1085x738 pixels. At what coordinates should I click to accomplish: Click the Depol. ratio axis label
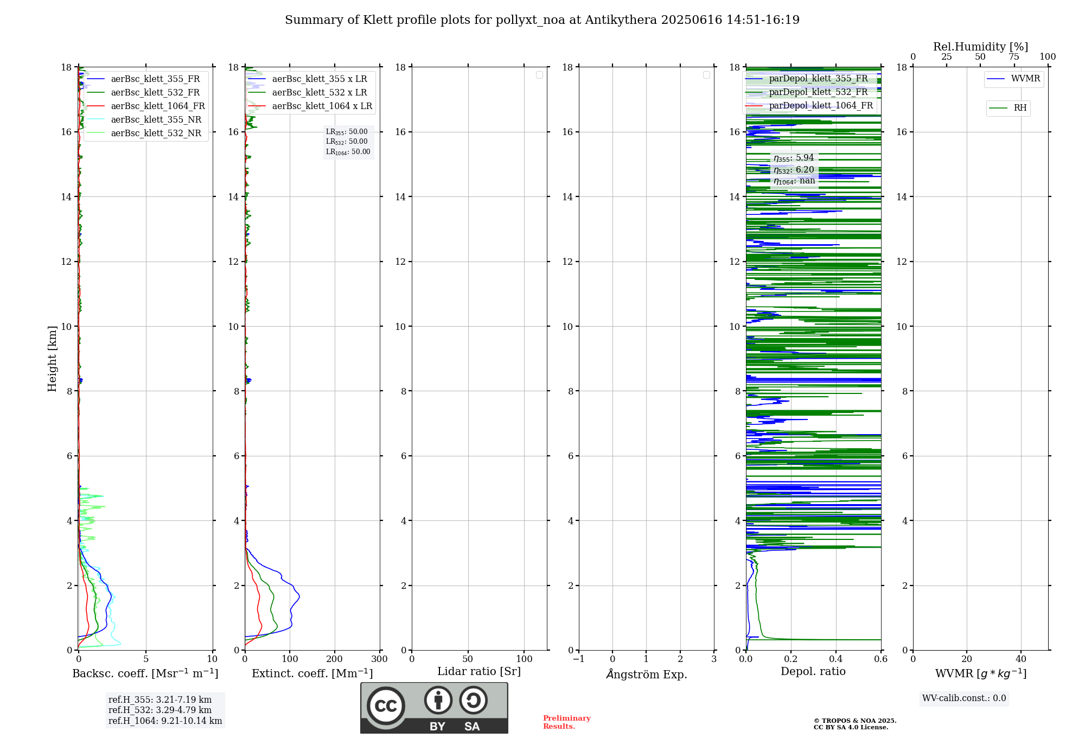coord(813,672)
